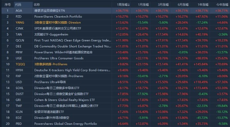230x127 pixels.
Task: Open Direxion每日二倍做空黄金矿业指数ETF name
Action: [61, 94]
